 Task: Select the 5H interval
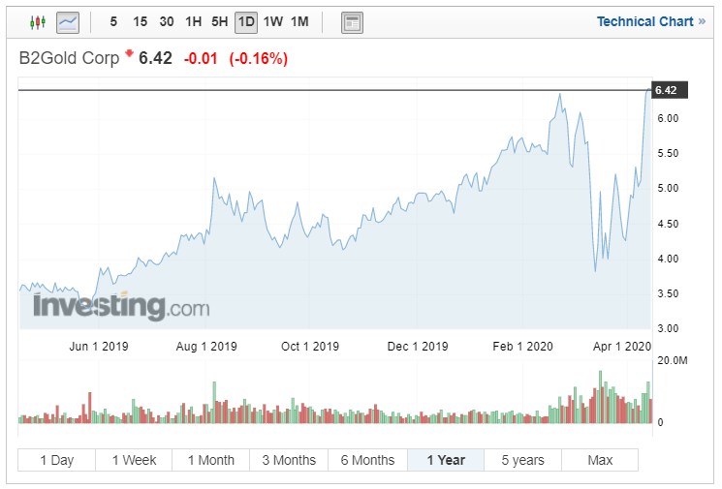point(220,21)
